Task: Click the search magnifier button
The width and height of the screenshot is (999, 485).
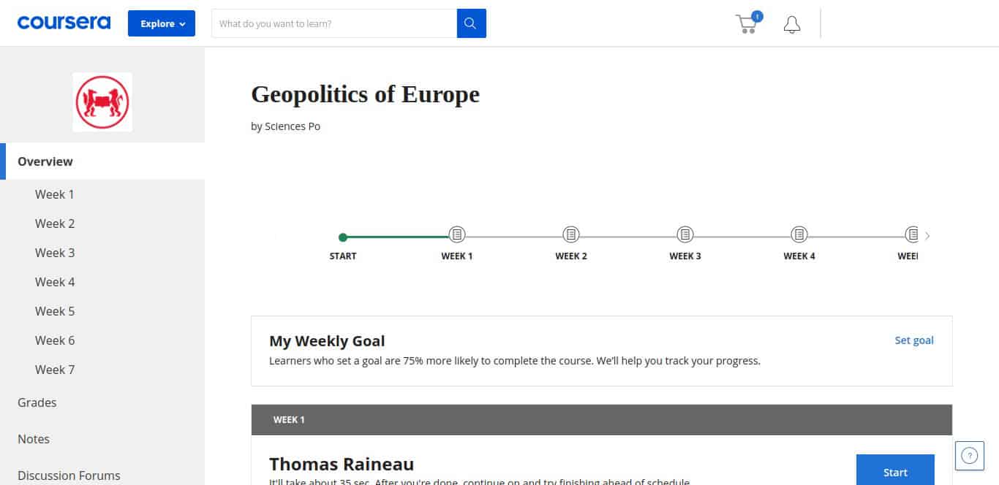Action: 471,23
